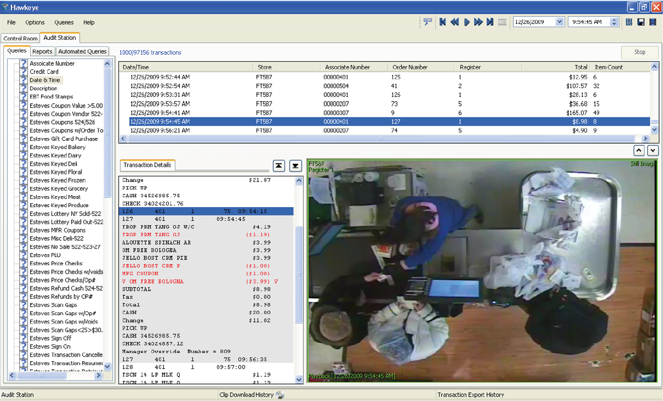The height and width of the screenshot is (401, 663).
Task: Click the transaction table horizontal scrollbar right arrow
Action: point(645,139)
